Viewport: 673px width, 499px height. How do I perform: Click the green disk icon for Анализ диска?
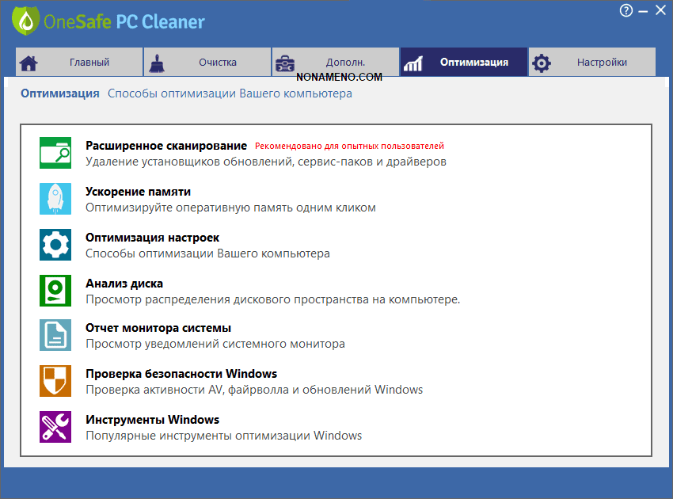click(55, 291)
